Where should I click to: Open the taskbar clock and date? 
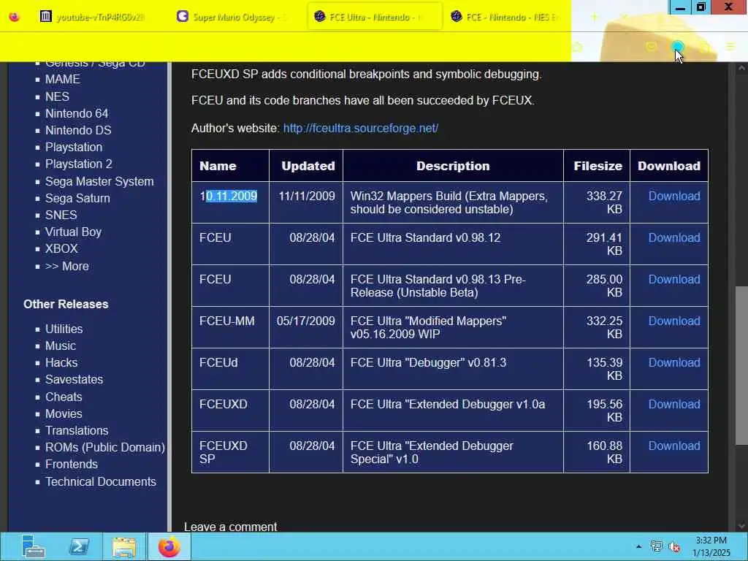pyautogui.click(x=711, y=546)
